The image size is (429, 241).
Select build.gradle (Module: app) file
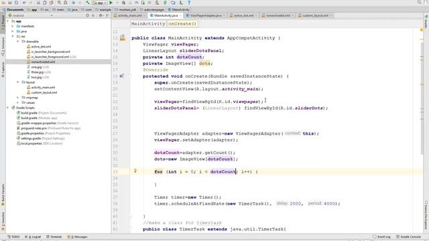39,118
